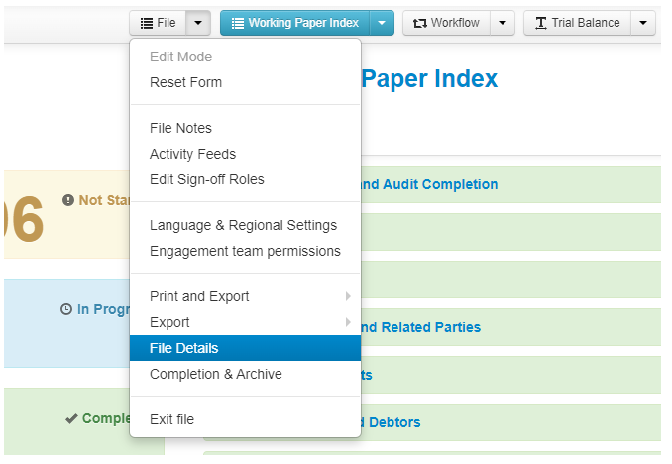Viewport: 672px width, 464px height.
Task: Open the File dropdown arrow
Action: coord(199,23)
